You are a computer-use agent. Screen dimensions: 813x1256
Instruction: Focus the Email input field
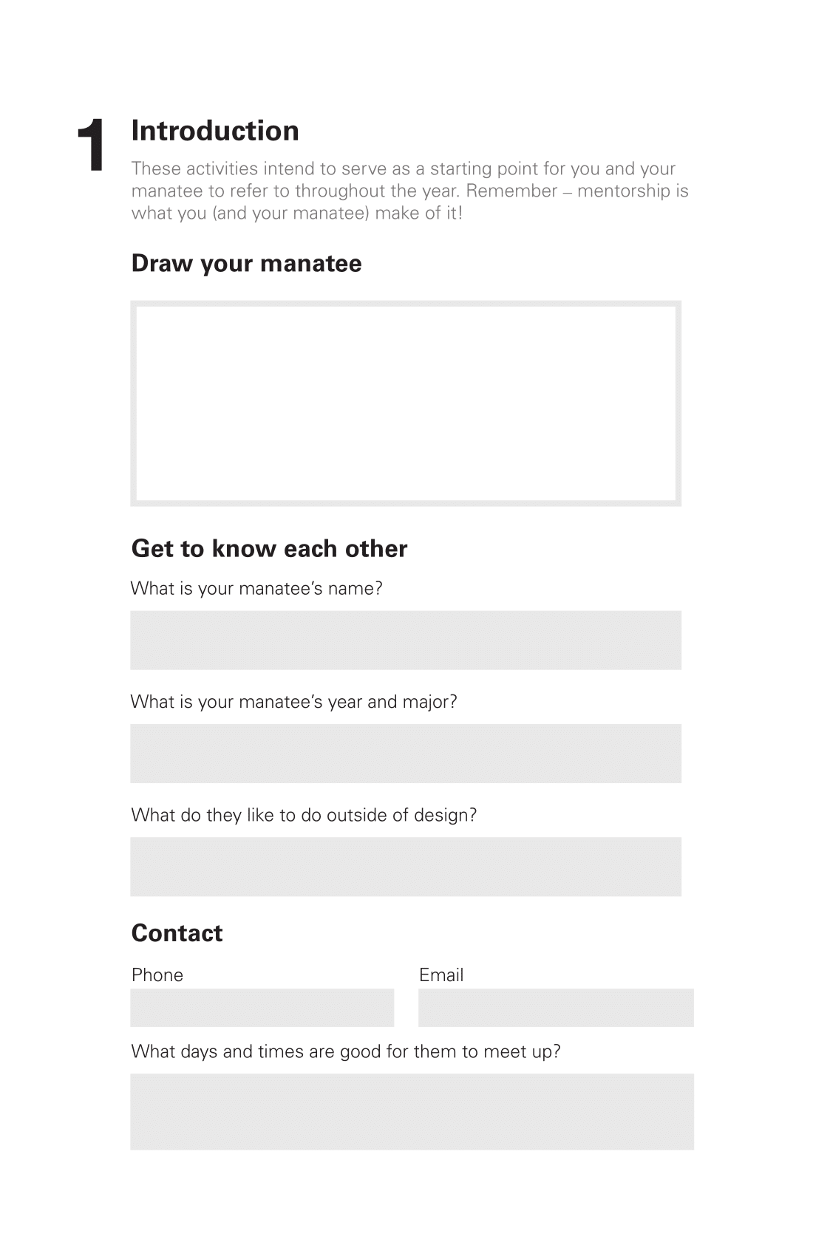(x=556, y=1008)
